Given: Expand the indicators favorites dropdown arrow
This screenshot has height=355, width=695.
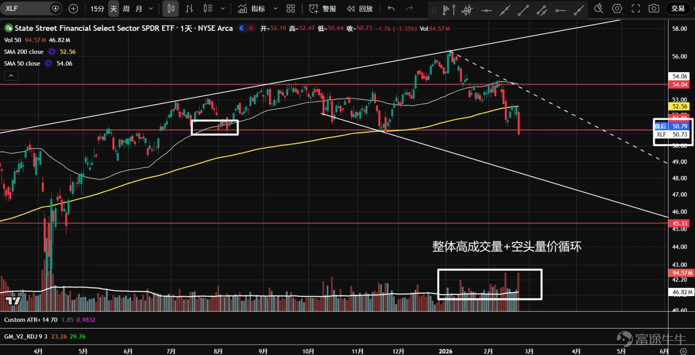Looking at the screenshot, I should point(275,9).
